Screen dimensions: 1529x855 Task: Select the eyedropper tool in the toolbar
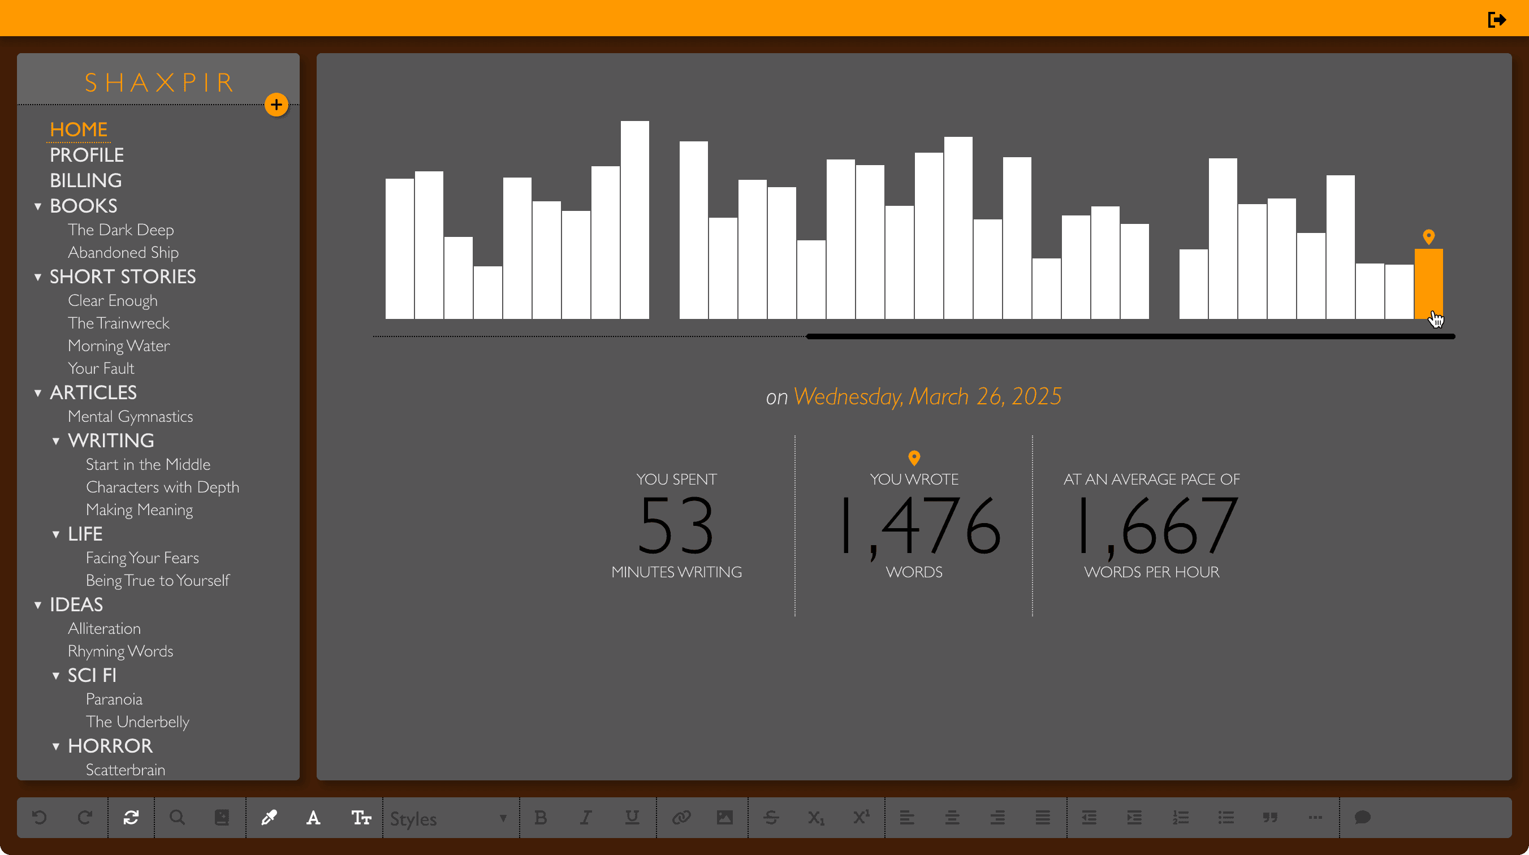pos(269,818)
